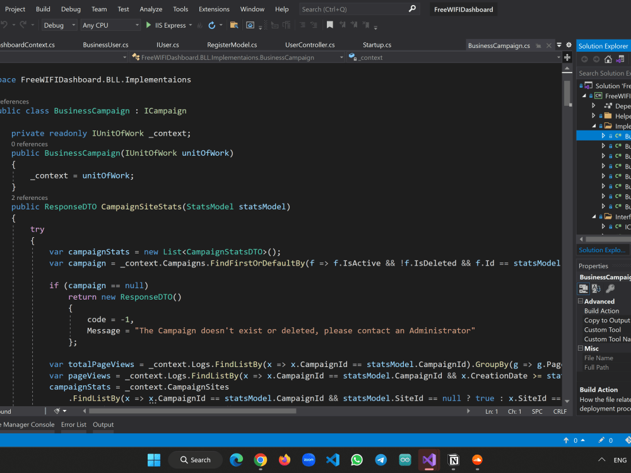
Task: Switch to the BusinessUser.cs tab
Action: (x=105, y=45)
